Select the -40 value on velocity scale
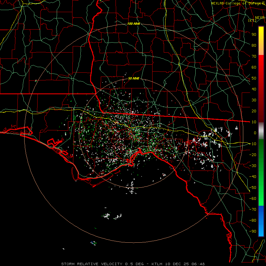Viewport: 266px width, 266px height. click(253, 177)
